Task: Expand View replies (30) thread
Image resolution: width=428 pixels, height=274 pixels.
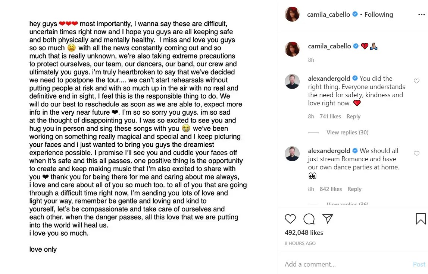Action: 347,132
